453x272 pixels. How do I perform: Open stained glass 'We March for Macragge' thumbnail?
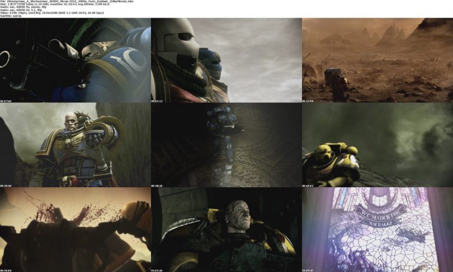(377, 230)
